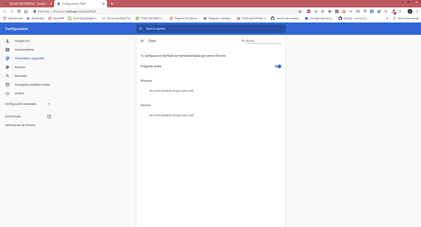Click the Buscar field in Flash page
Image resolution: width=421 pixels, height=227 pixels.
click(263, 41)
